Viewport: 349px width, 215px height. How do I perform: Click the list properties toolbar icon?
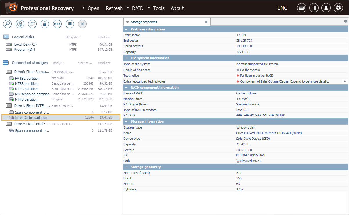tap(70, 24)
